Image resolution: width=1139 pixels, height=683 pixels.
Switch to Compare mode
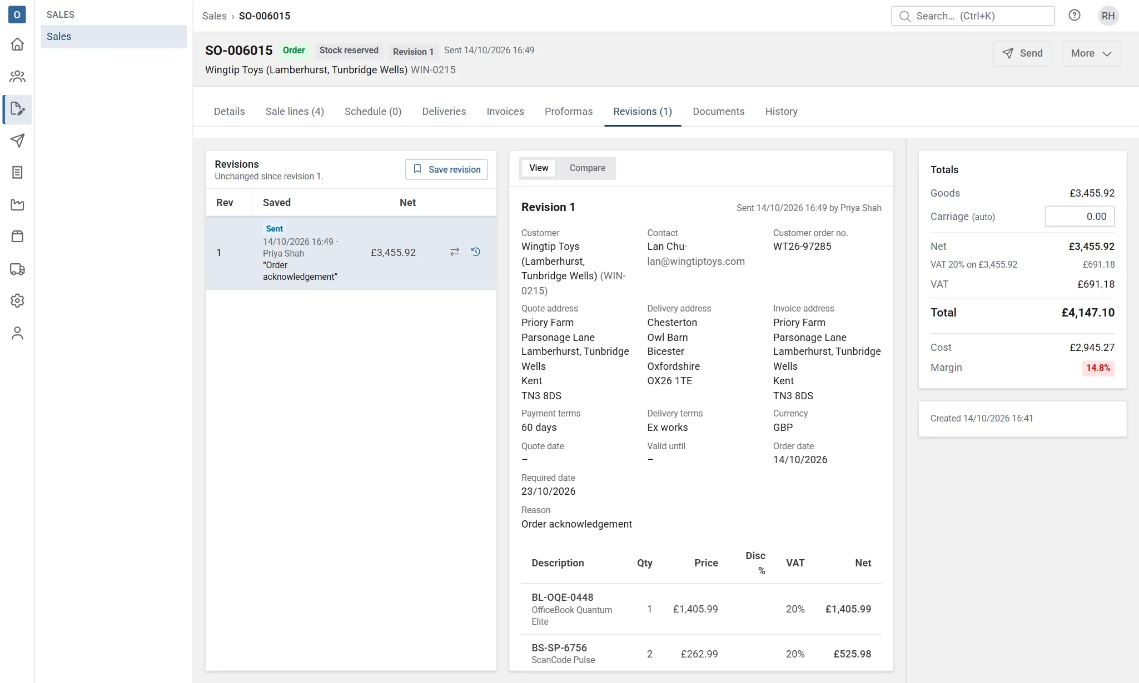tap(587, 168)
